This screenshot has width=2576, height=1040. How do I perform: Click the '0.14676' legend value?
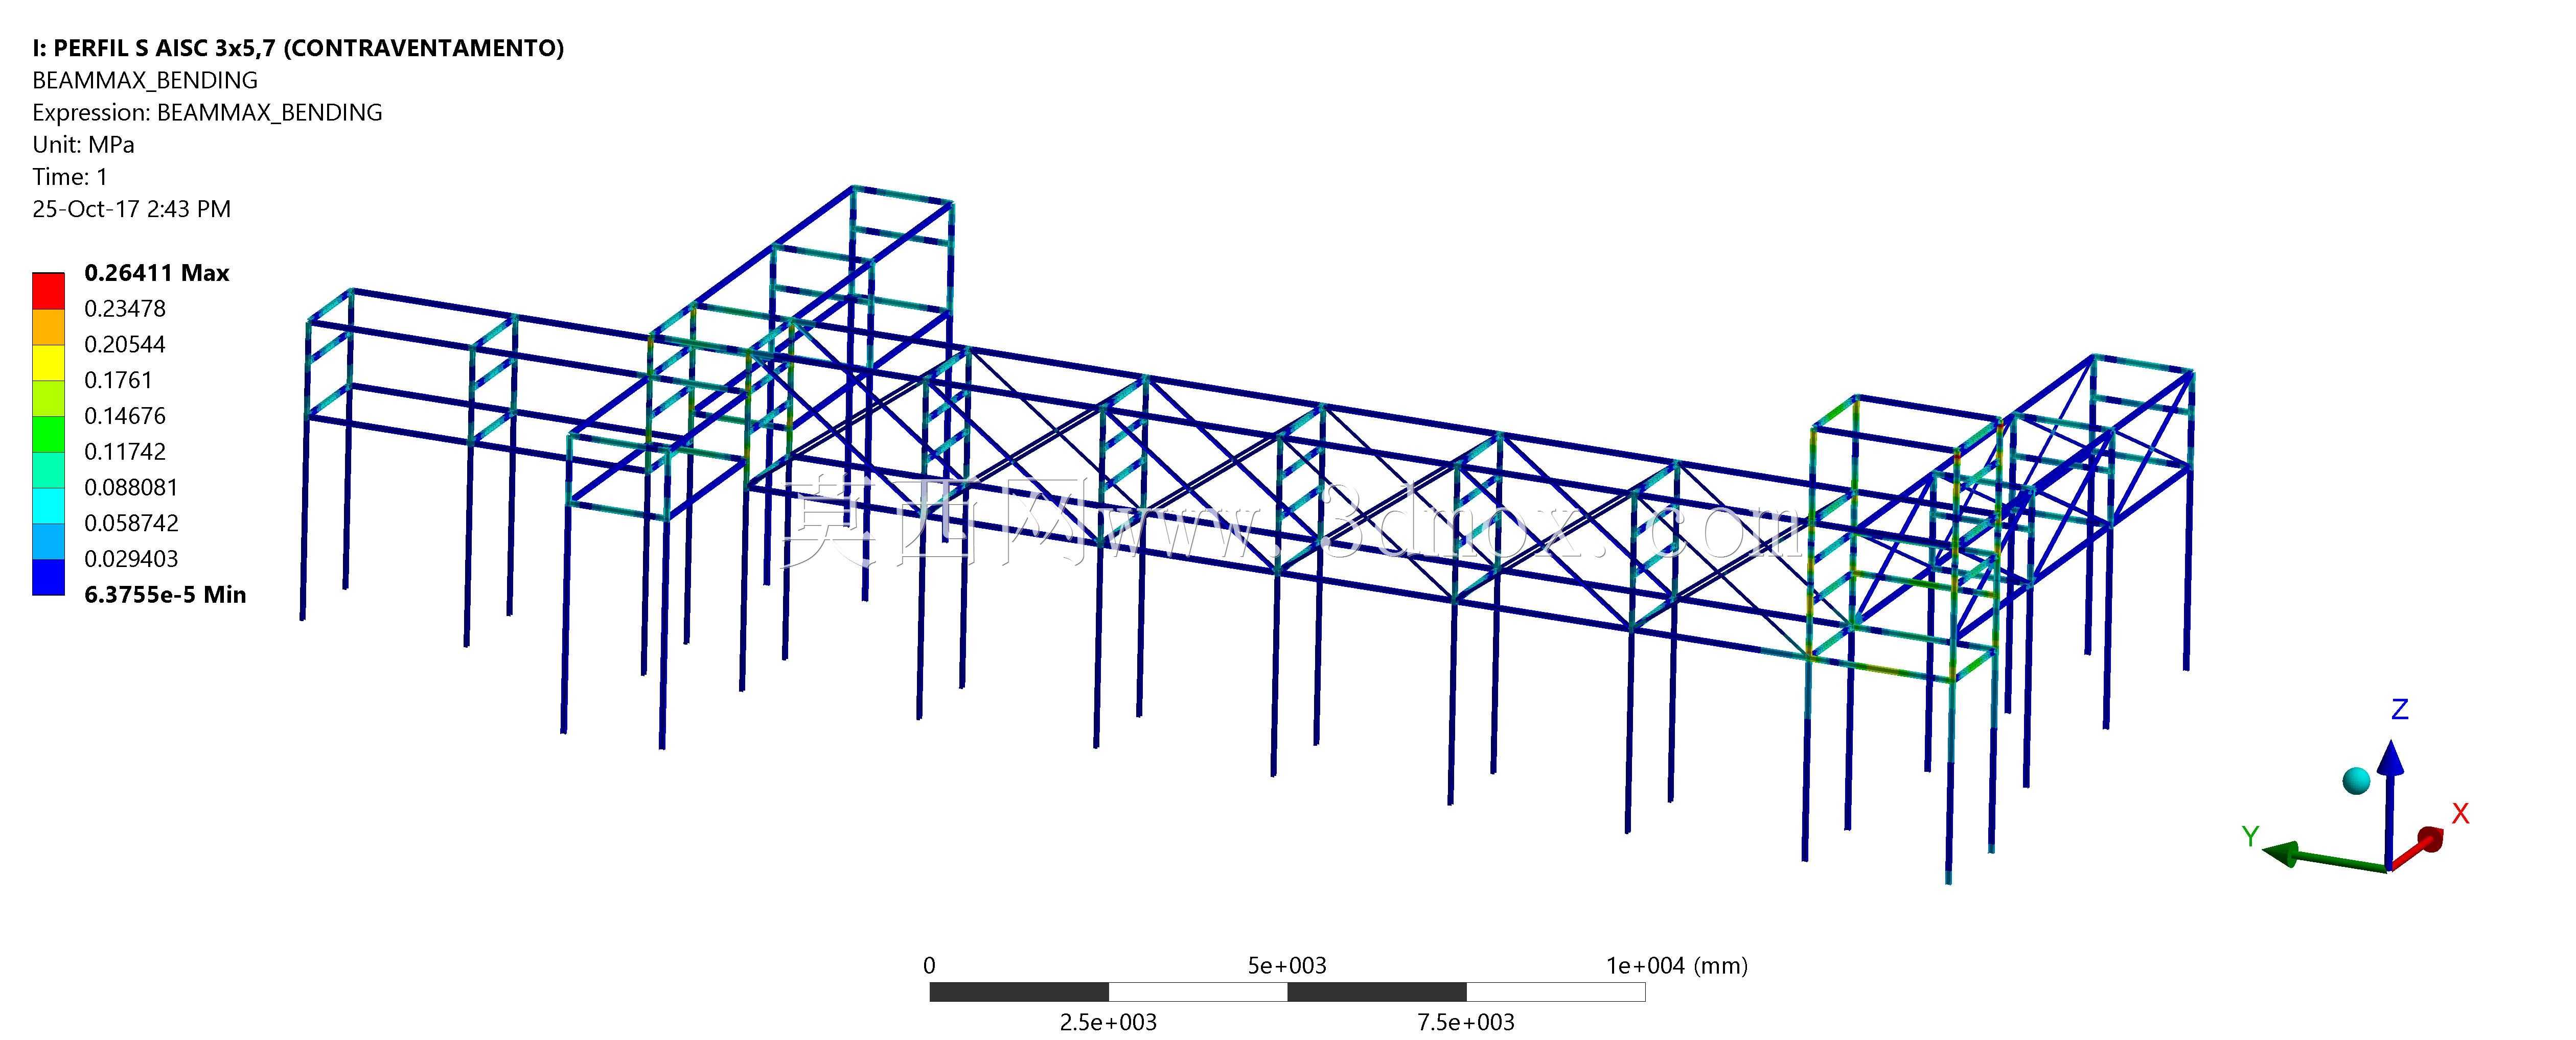coord(125,416)
